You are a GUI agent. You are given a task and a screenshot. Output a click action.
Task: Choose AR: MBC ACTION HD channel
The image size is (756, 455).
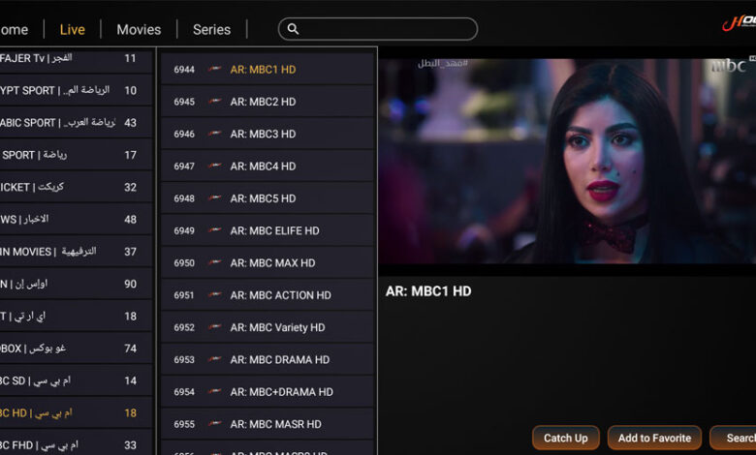coord(280,295)
